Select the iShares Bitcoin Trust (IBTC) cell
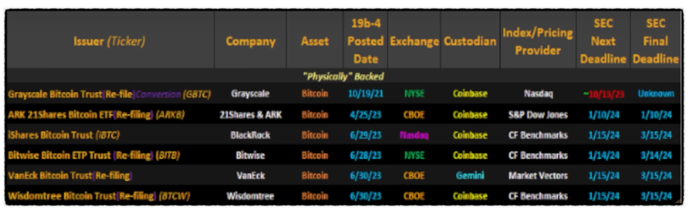This screenshot has height=218, width=697. tap(64, 135)
